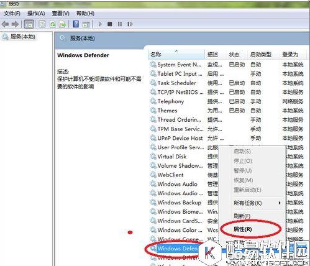Click the gear icon beside Task Scheduler
This screenshot has height=266, width=310.
(x=153, y=83)
